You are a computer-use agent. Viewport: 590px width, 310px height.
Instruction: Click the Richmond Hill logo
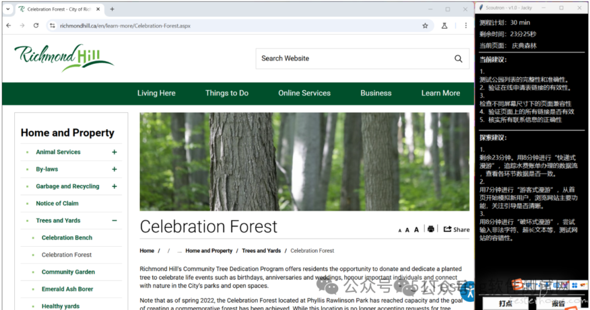point(64,57)
